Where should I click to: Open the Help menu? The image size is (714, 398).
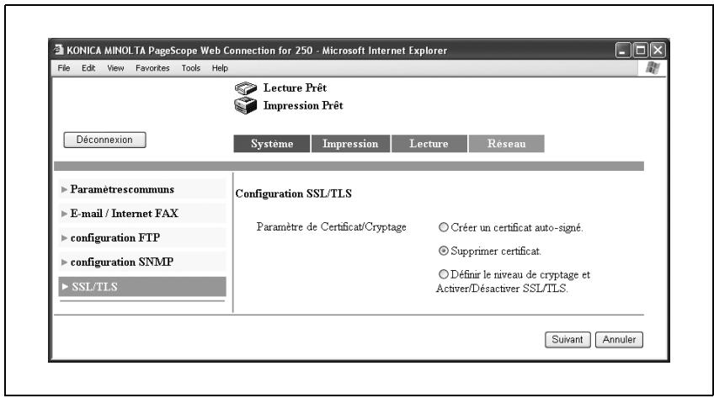220,68
